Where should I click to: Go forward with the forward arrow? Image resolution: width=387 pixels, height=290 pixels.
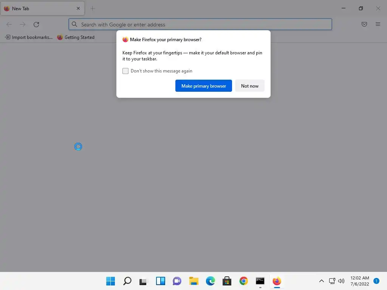click(x=22, y=25)
